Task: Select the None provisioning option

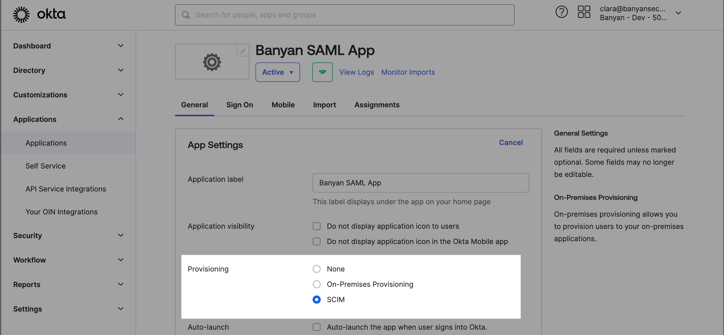Action: pos(316,269)
